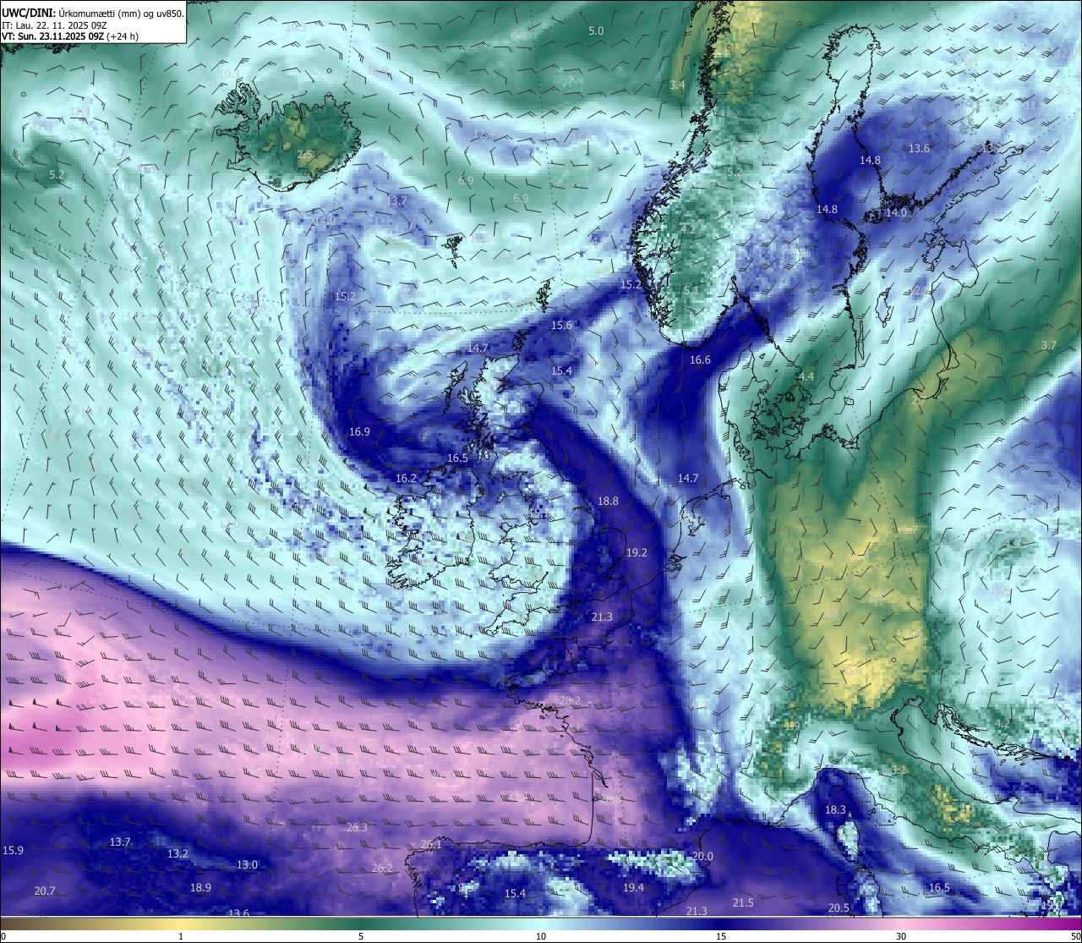Click the 14.0 value over Gulf of Finland
The height and width of the screenshot is (943, 1082).
tap(896, 213)
